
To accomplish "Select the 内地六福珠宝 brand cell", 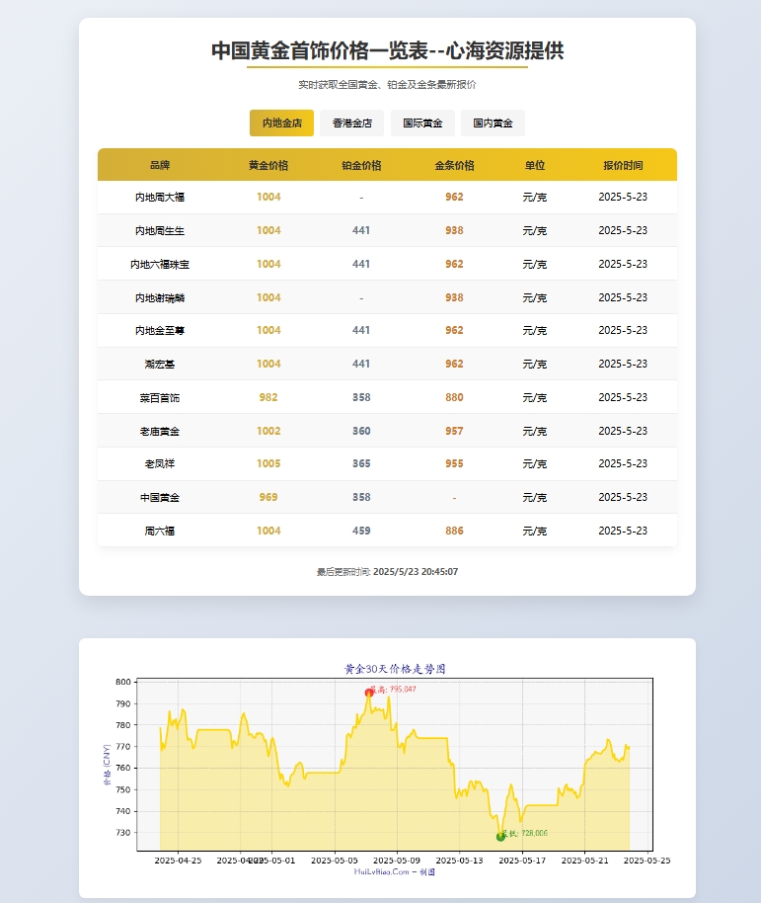I will (160, 265).
